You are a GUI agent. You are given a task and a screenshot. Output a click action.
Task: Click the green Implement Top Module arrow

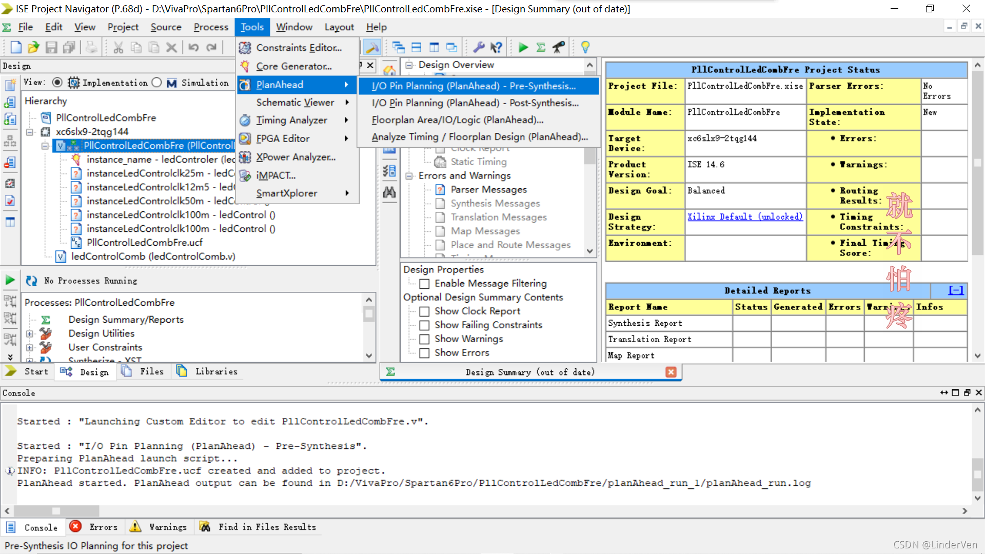(523, 48)
